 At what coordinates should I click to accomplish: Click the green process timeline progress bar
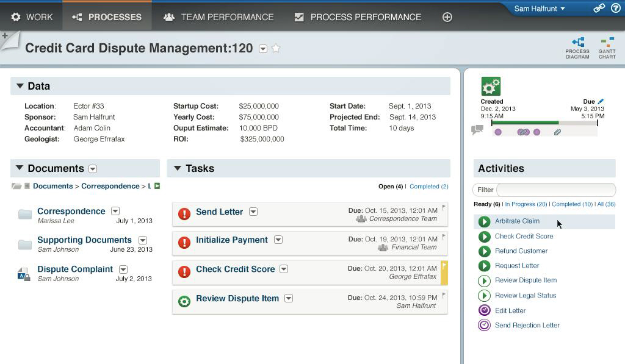pyautogui.click(x=525, y=123)
